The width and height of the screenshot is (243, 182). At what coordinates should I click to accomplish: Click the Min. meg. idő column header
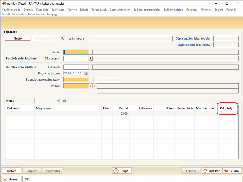(206, 108)
